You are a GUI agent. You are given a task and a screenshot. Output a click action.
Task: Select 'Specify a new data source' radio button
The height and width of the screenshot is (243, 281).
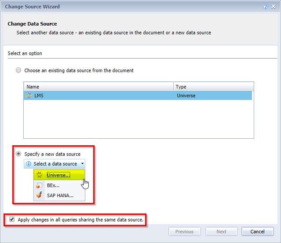[x=18, y=154]
